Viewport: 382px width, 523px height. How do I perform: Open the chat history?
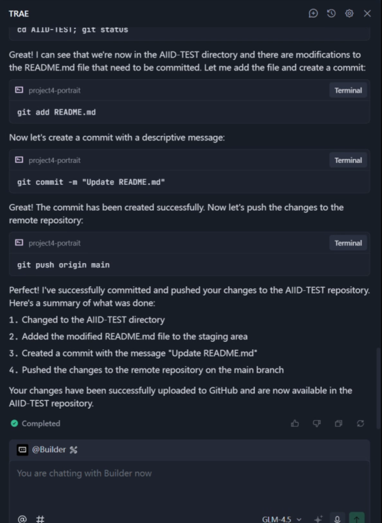[331, 14]
